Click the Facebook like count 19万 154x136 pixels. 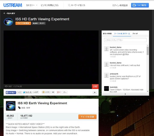click(19, 92)
